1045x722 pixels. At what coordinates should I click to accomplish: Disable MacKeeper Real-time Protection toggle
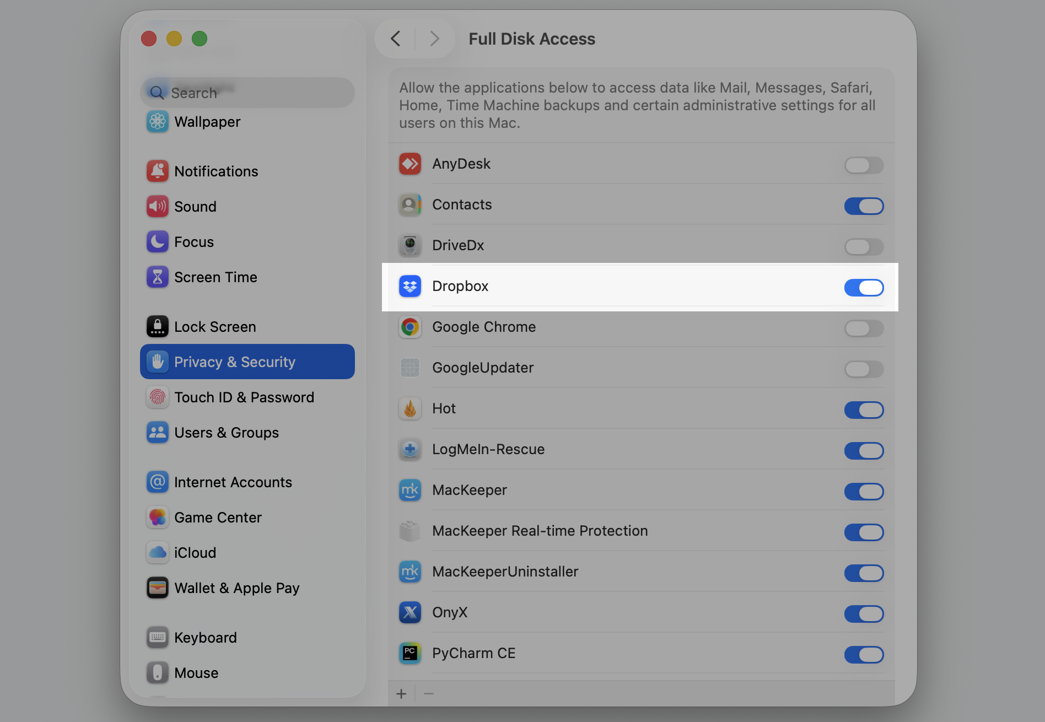[x=864, y=532]
